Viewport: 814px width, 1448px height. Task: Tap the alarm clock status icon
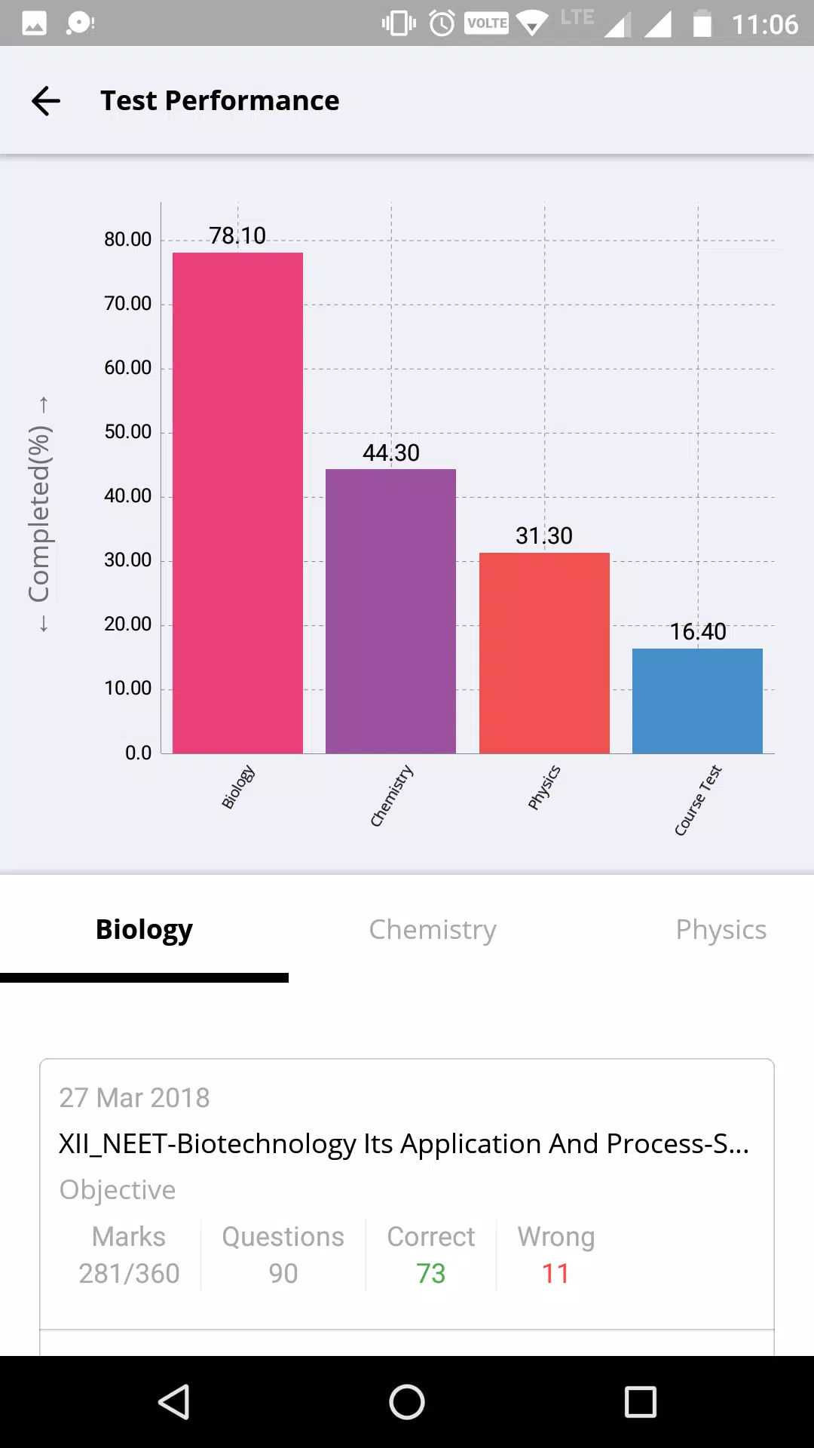point(442,23)
